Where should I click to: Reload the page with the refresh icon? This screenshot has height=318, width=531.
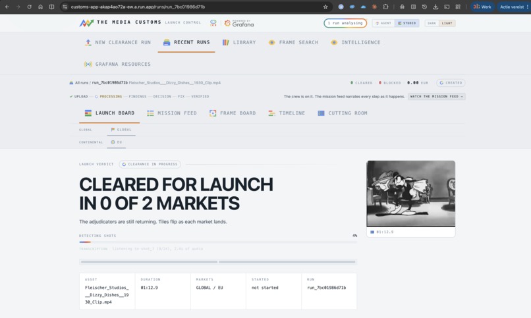30,7
